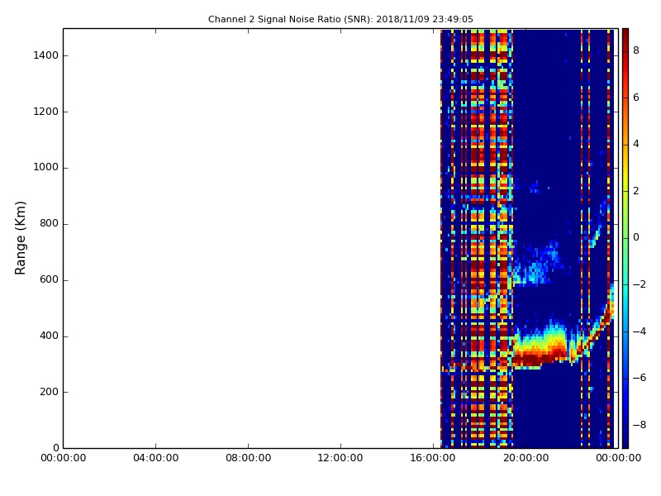Click the '800' y-axis tick label
The height and width of the screenshot is (496, 661).
(x=49, y=223)
